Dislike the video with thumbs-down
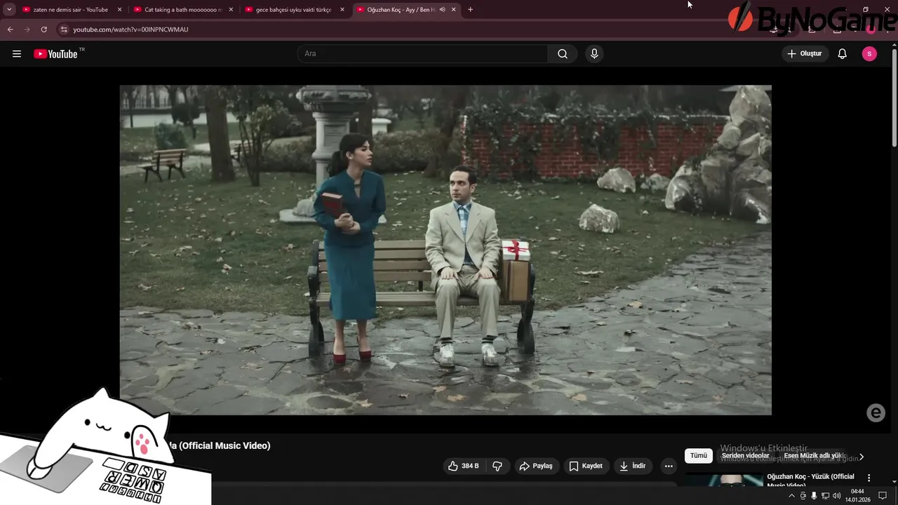Viewport: 898px width, 505px height. (497, 466)
